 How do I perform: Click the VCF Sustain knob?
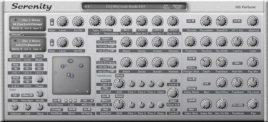[x=157, y=42]
